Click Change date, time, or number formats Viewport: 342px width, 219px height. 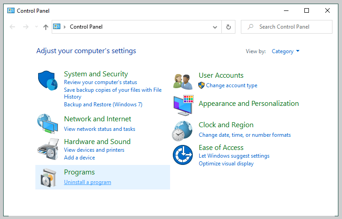(x=245, y=135)
